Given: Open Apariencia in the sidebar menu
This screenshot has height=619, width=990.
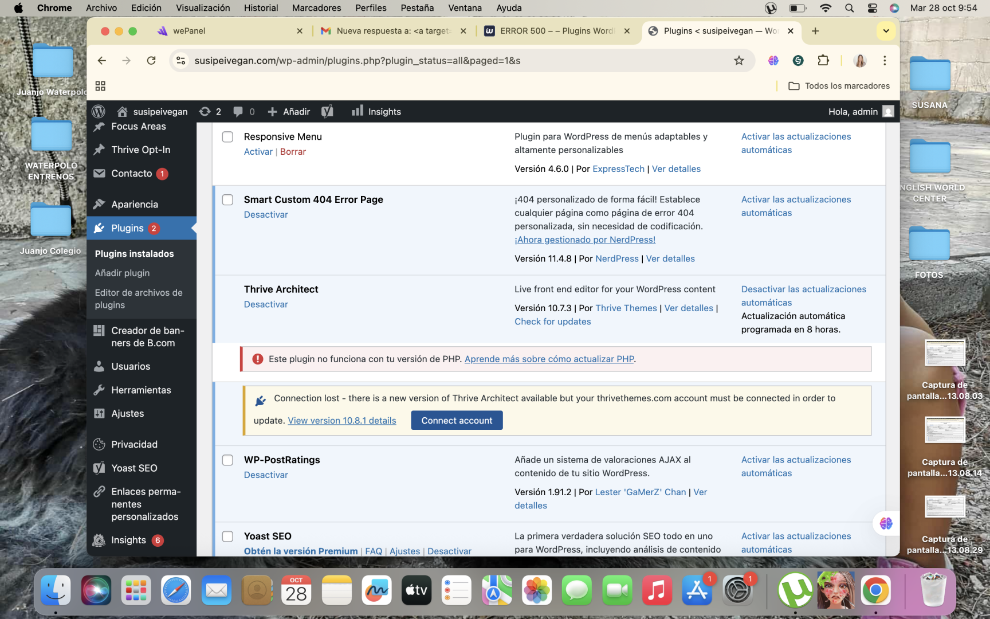Looking at the screenshot, I should tap(134, 205).
